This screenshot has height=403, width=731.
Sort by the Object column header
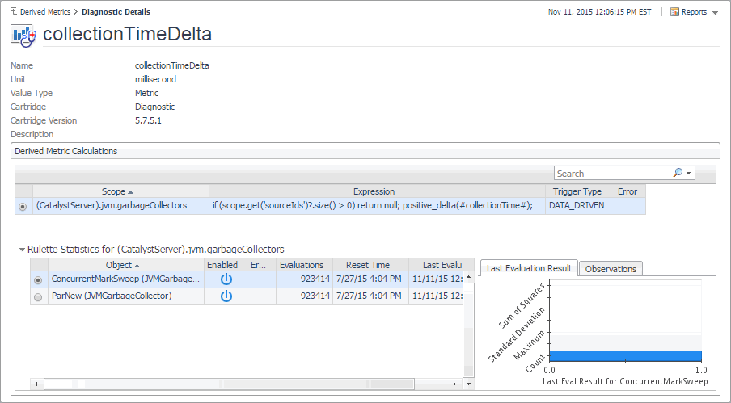click(122, 265)
